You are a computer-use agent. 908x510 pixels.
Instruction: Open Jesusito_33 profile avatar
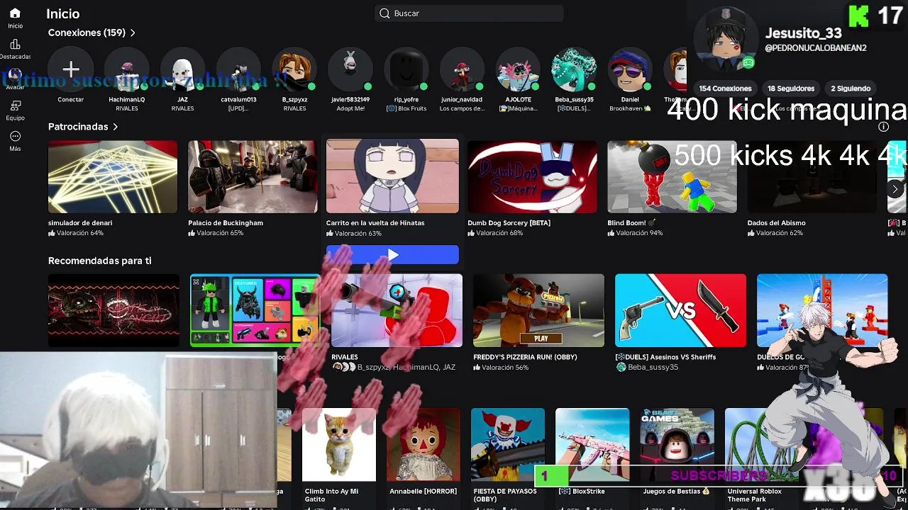click(x=725, y=40)
